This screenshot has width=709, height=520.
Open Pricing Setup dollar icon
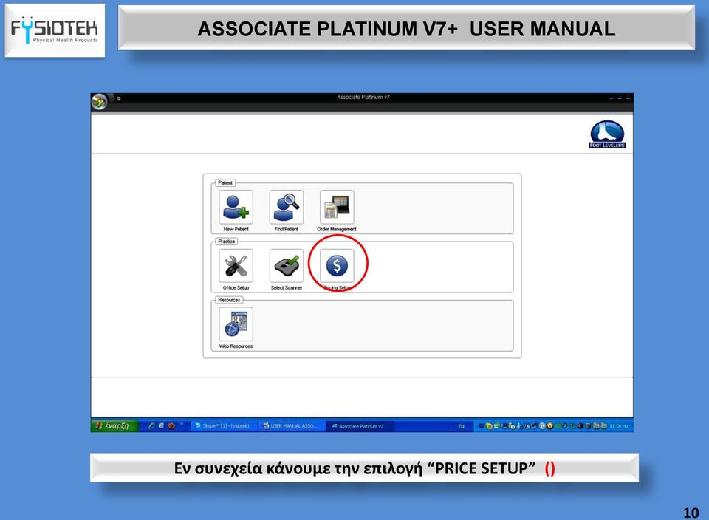(x=337, y=265)
